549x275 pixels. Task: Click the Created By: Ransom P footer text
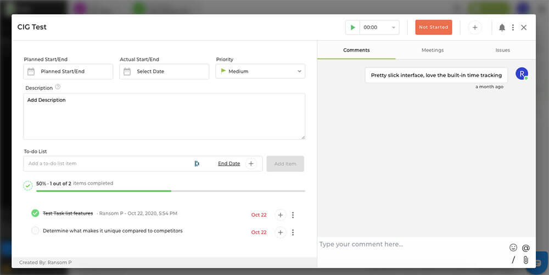(x=46, y=262)
